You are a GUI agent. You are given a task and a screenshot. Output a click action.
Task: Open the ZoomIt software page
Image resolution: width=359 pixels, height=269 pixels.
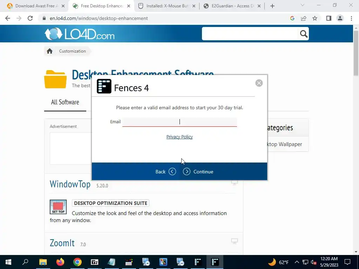[x=62, y=243]
